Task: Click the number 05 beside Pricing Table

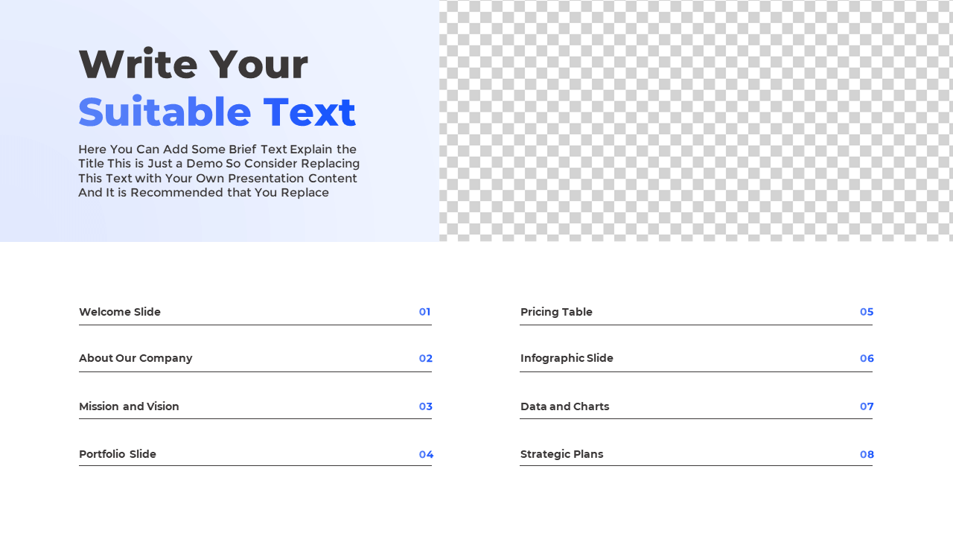Action: [x=867, y=312]
